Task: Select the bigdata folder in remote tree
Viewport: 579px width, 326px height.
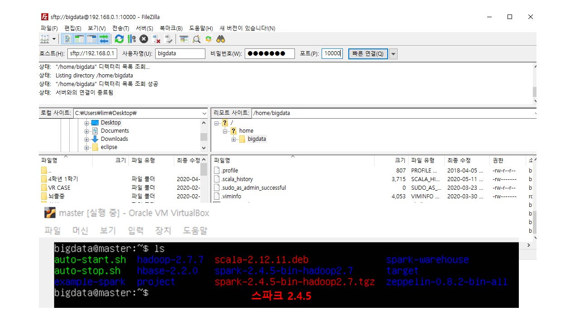Action: (257, 139)
